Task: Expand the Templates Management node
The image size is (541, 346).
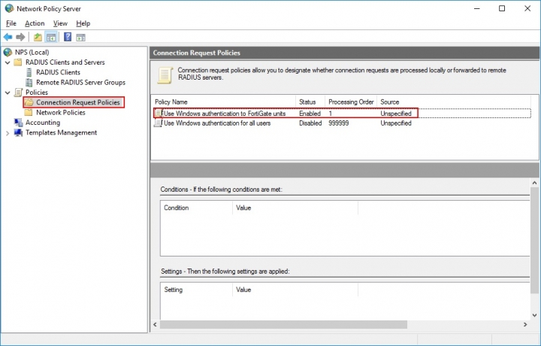Action: pyautogui.click(x=8, y=133)
